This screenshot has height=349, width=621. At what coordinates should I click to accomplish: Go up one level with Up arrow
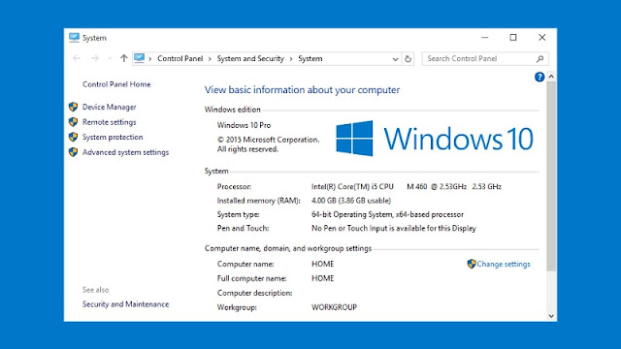123,58
